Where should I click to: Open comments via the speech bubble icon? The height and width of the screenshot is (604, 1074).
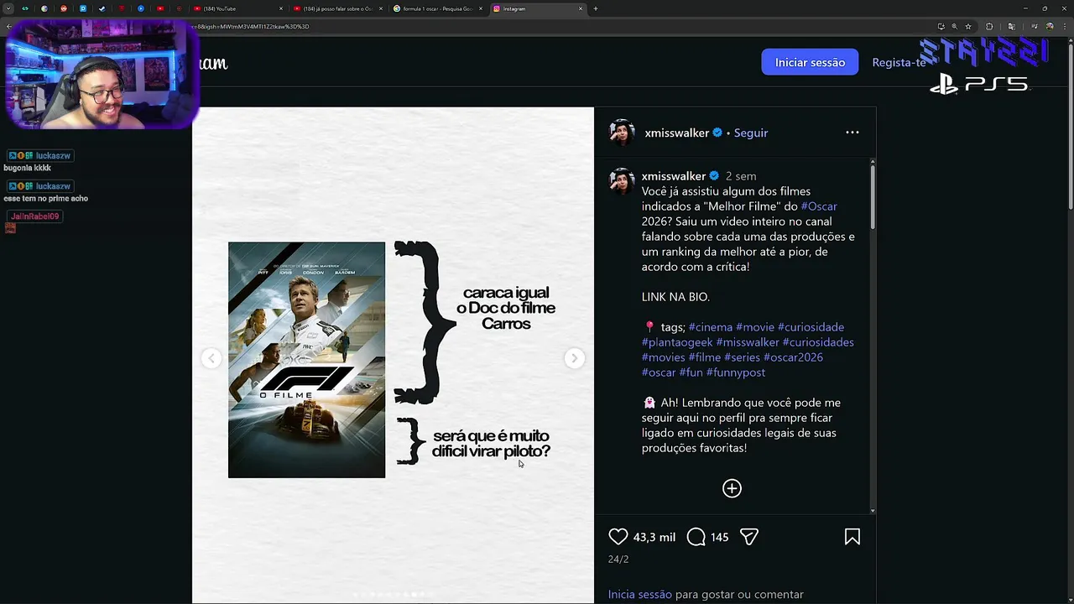[x=696, y=537]
